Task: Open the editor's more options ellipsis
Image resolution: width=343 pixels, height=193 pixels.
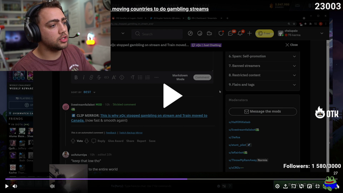Action: pyautogui.click(x=156, y=77)
